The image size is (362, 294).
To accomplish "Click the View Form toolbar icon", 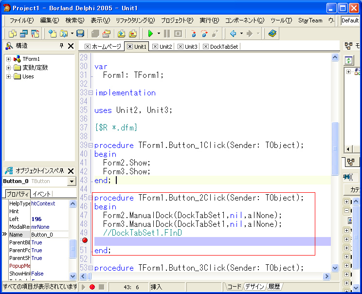I will point(24,34).
